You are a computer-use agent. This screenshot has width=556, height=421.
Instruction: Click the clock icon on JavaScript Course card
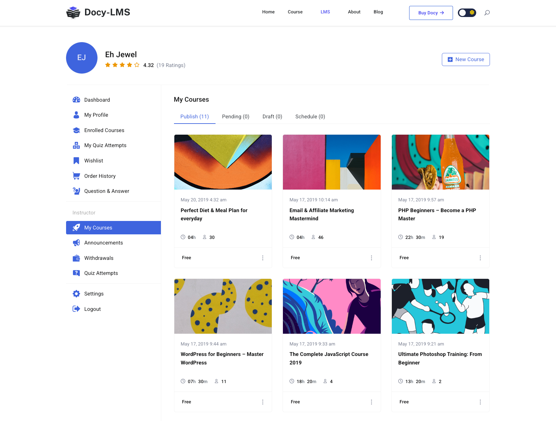coord(292,381)
